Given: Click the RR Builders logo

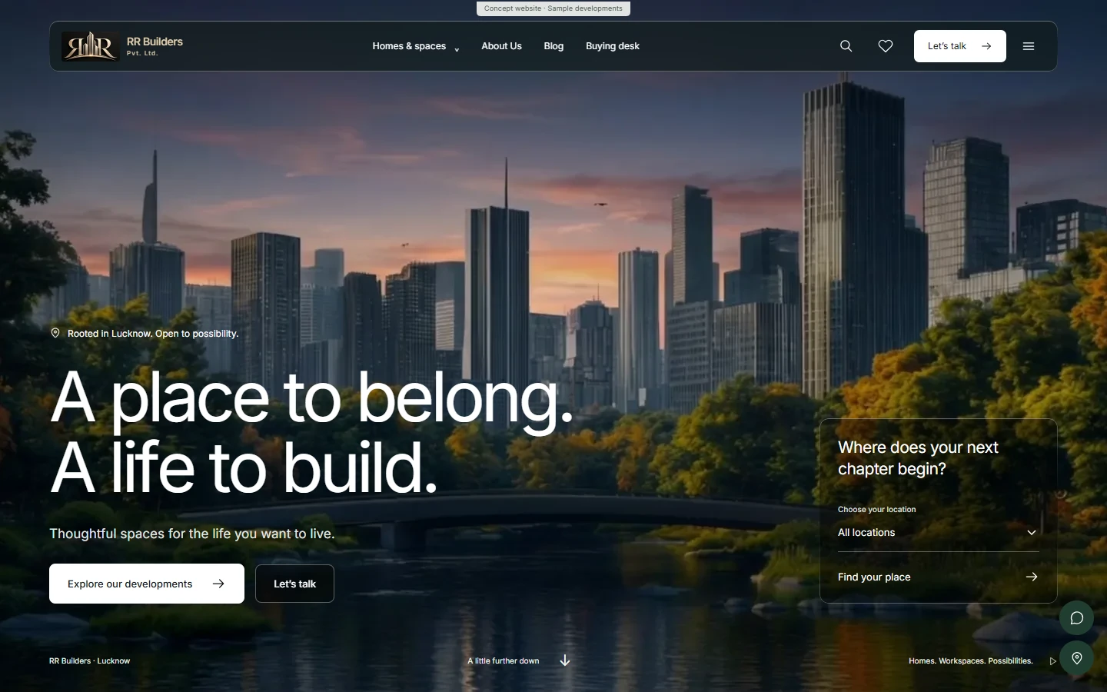Looking at the screenshot, I should (90, 46).
